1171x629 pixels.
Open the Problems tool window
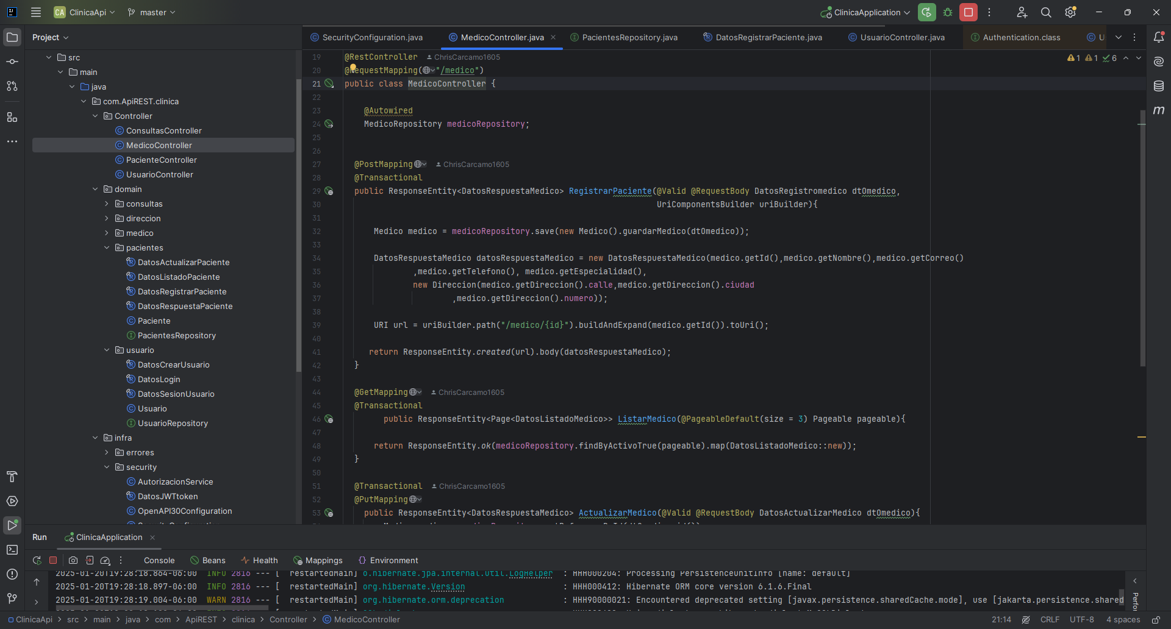coord(12,574)
